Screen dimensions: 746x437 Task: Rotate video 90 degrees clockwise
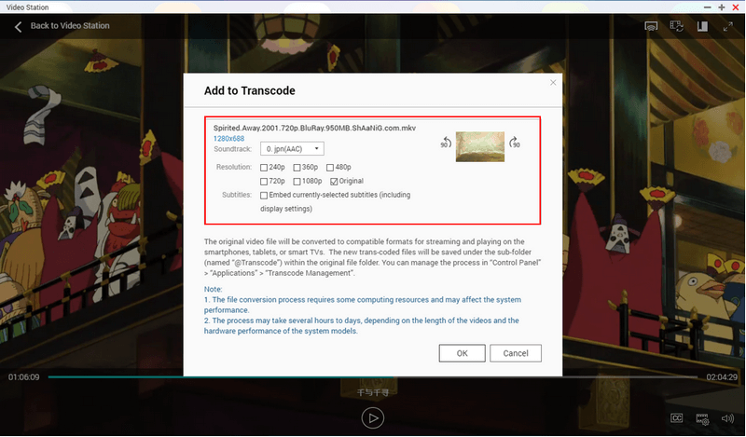(x=515, y=142)
